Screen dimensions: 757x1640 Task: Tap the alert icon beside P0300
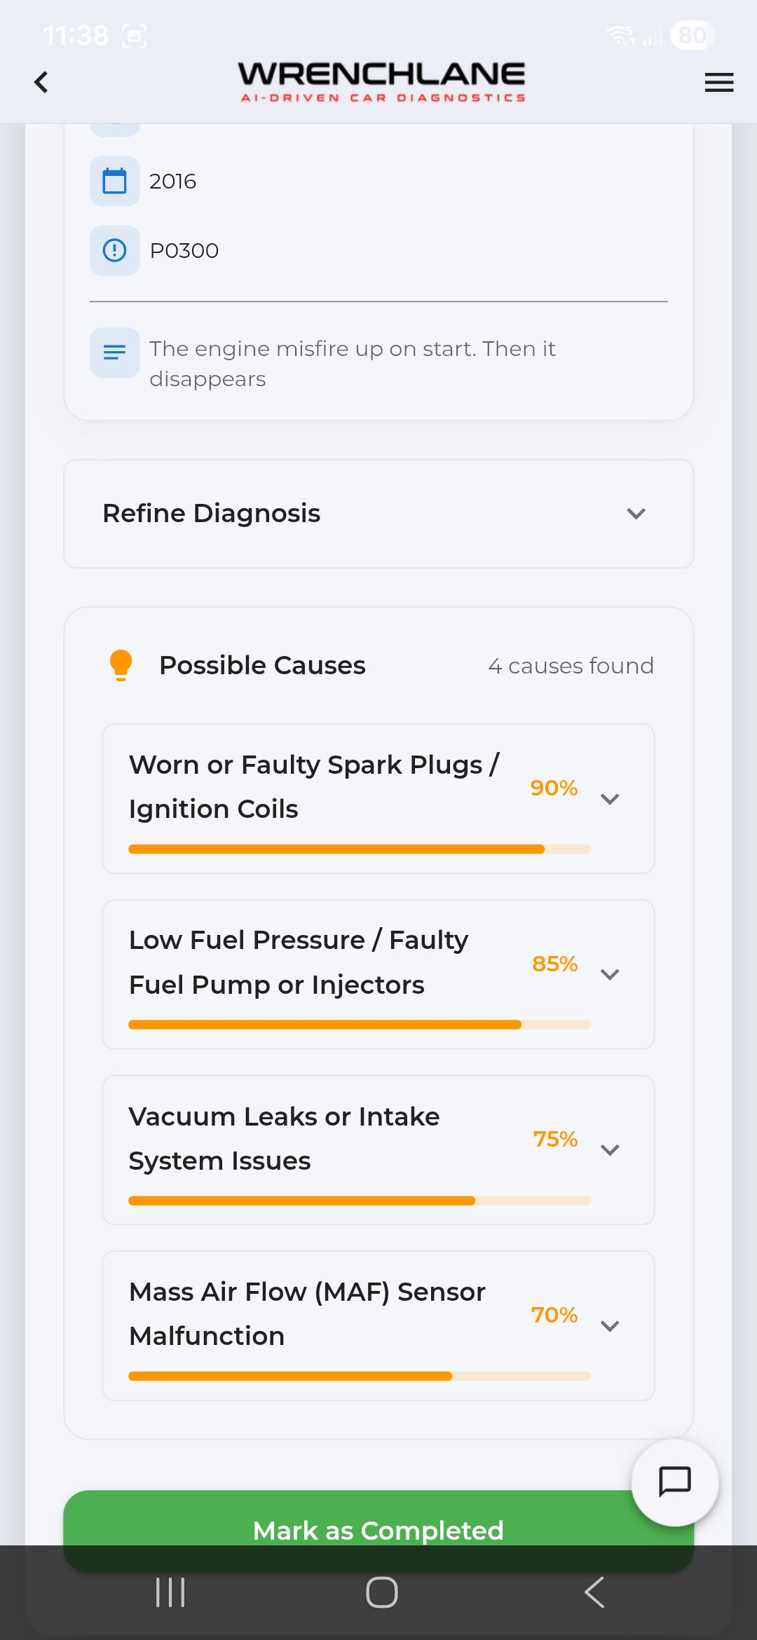[x=115, y=250]
